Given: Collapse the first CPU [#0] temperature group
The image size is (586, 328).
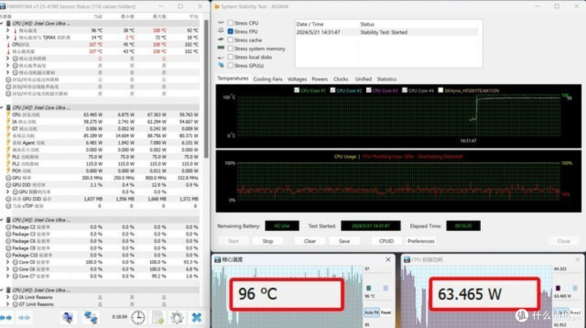Looking at the screenshot, I should point(2,23).
